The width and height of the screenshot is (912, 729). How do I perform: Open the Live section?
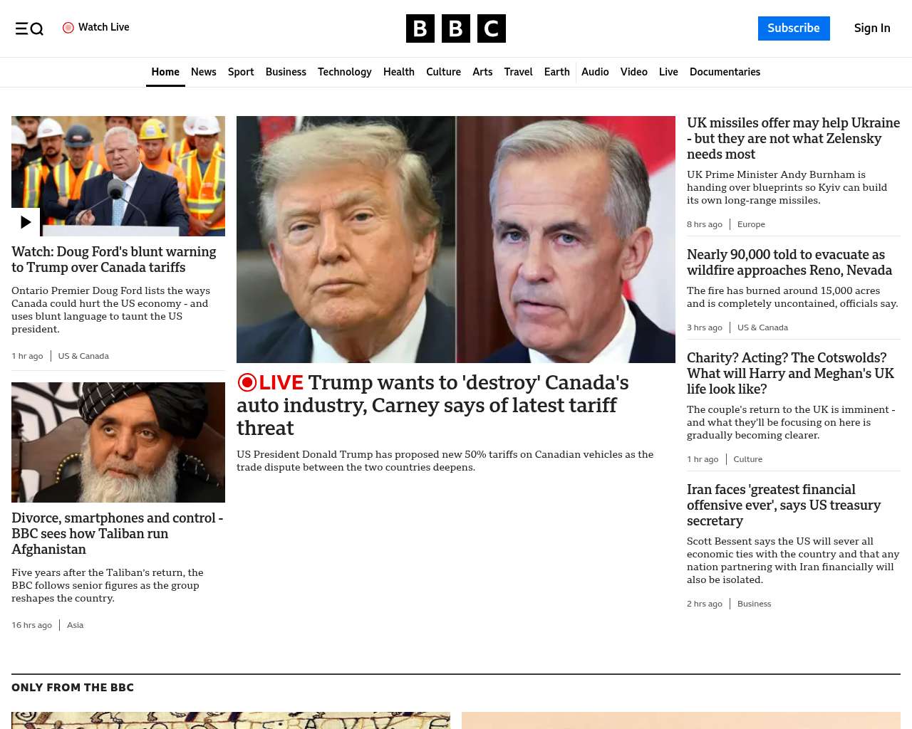[668, 72]
